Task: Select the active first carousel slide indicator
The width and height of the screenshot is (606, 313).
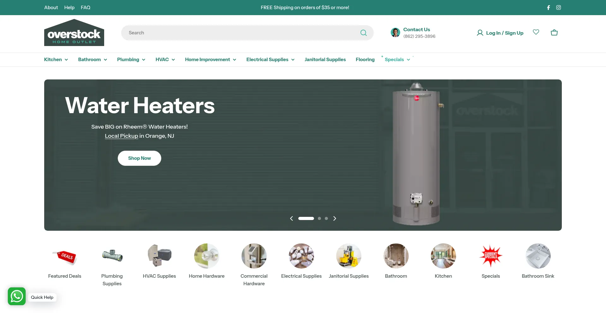Action: click(x=306, y=218)
